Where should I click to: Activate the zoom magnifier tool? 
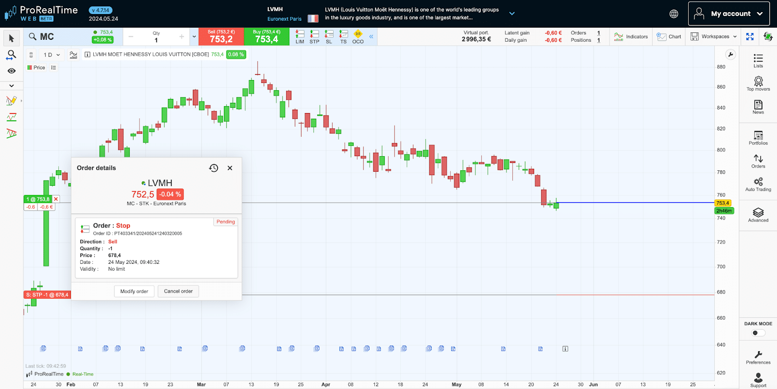pyautogui.click(x=12, y=55)
